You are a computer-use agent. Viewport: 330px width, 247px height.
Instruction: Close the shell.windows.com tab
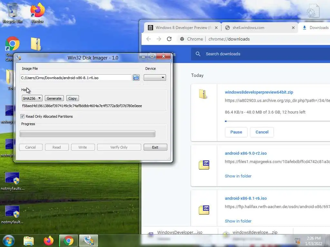(293, 28)
